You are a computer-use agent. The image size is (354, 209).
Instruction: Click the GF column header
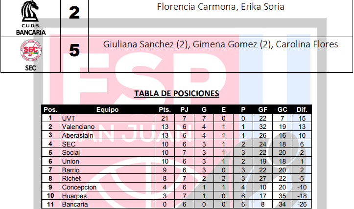click(262, 109)
